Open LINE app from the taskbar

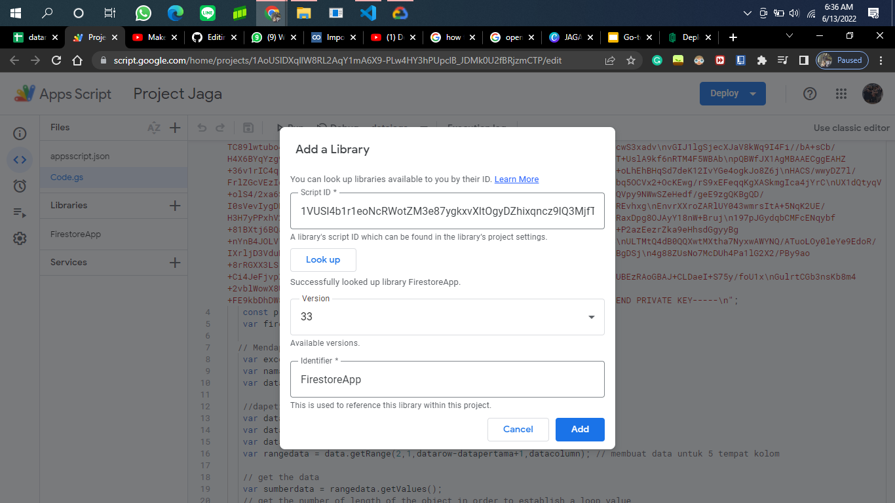point(207,12)
